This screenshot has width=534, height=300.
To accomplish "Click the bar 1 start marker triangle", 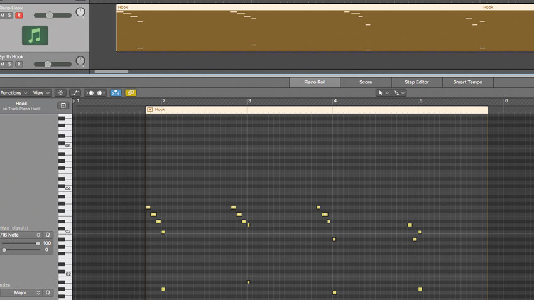I will click(74, 101).
